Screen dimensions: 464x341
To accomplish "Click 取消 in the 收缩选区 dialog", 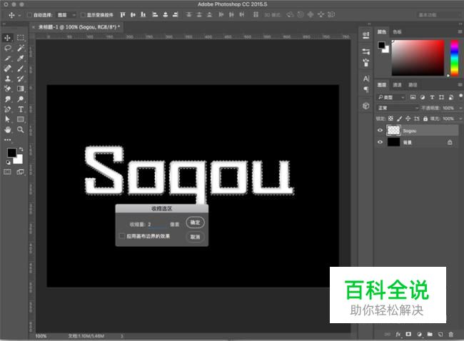I will [195, 237].
